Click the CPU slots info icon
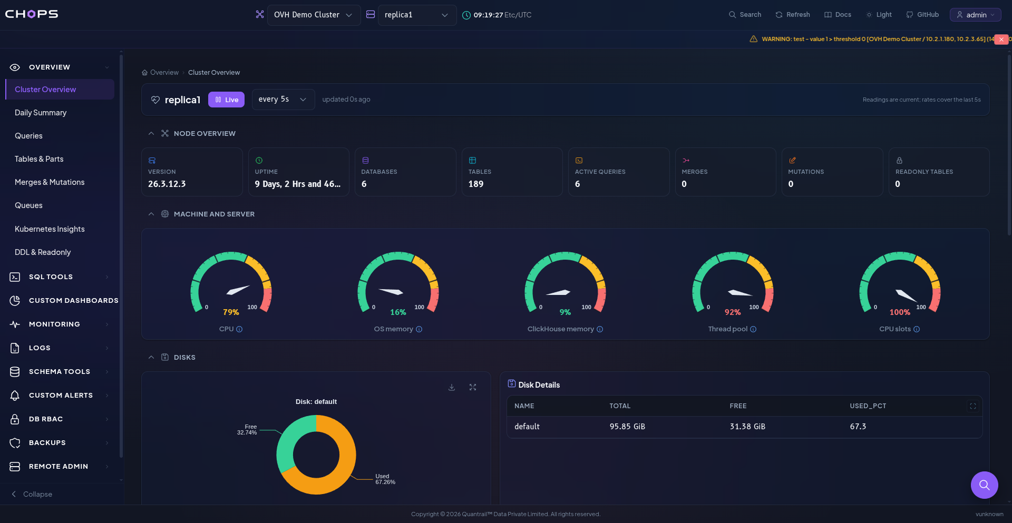The width and height of the screenshot is (1012, 523). [917, 329]
